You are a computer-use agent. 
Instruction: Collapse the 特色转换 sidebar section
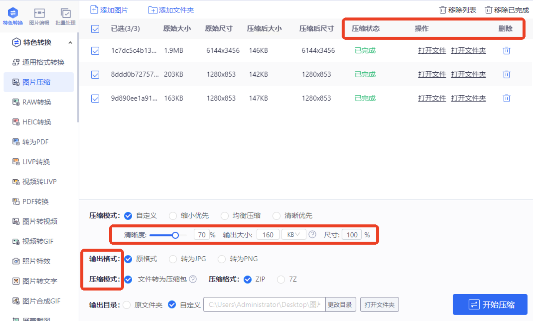coord(70,43)
